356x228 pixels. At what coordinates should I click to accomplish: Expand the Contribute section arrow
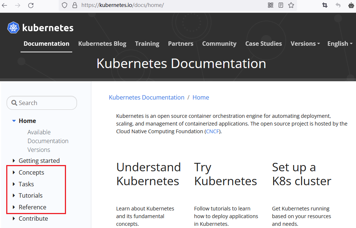[x=14, y=218]
